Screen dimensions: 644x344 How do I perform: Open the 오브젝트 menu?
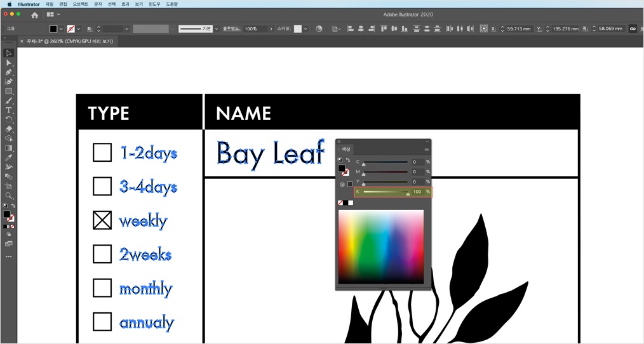(x=81, y=4)
